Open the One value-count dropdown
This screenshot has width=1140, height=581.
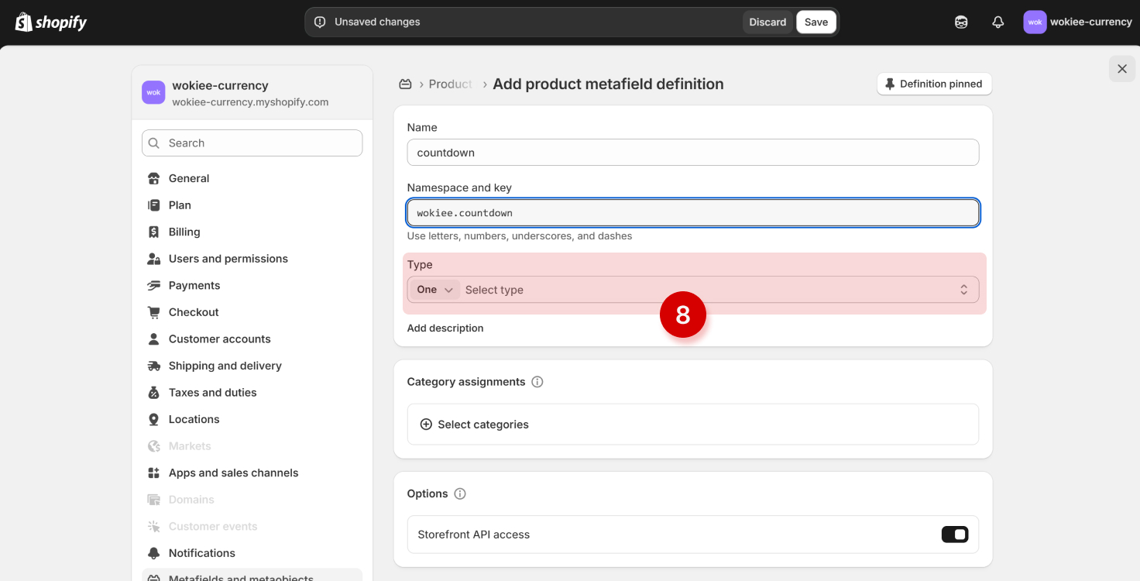click(x=434, y=290)
